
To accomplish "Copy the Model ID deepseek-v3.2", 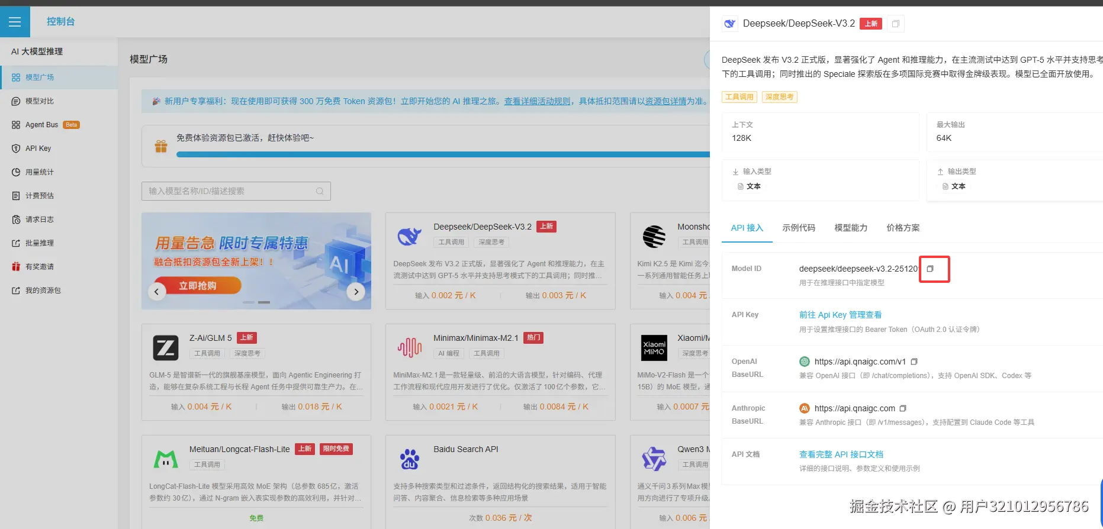I will (x=930, y=269).
